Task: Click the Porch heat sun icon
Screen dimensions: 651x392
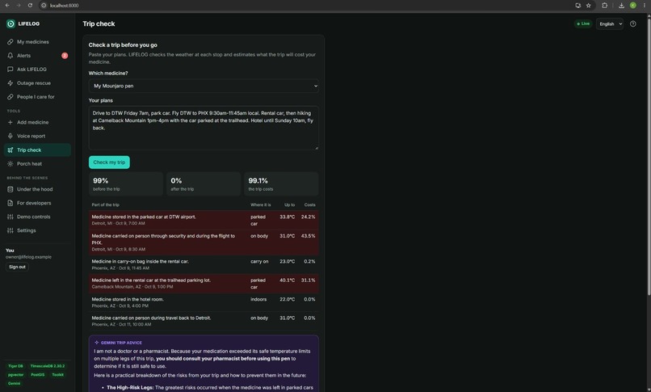Action: coord(10,164)
